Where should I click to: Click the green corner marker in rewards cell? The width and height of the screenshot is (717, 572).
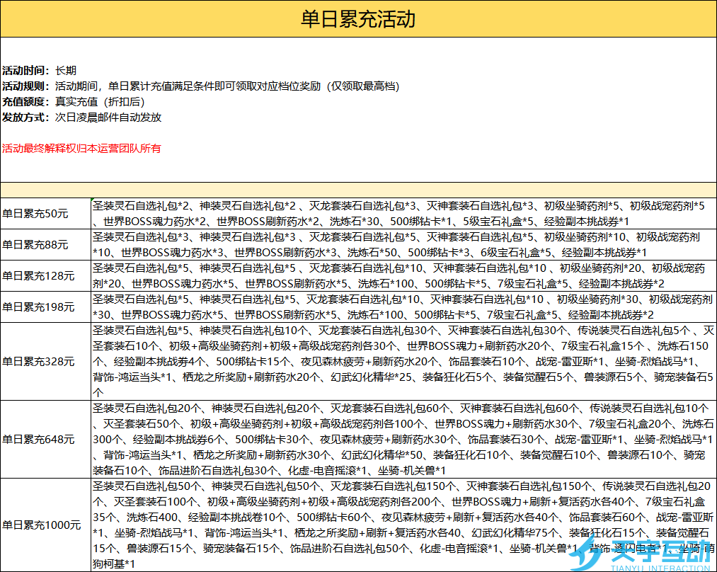click(x=93, y=202)
